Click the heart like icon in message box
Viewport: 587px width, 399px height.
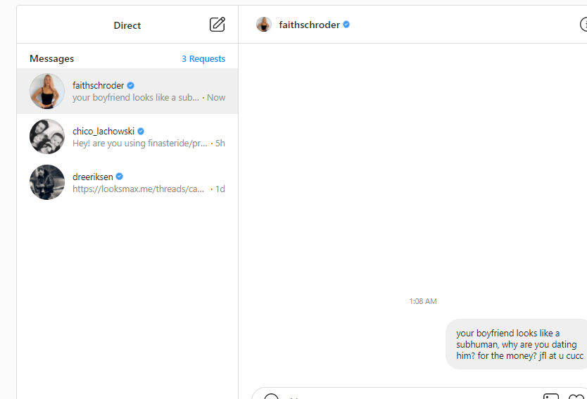(x=576, y=397)
